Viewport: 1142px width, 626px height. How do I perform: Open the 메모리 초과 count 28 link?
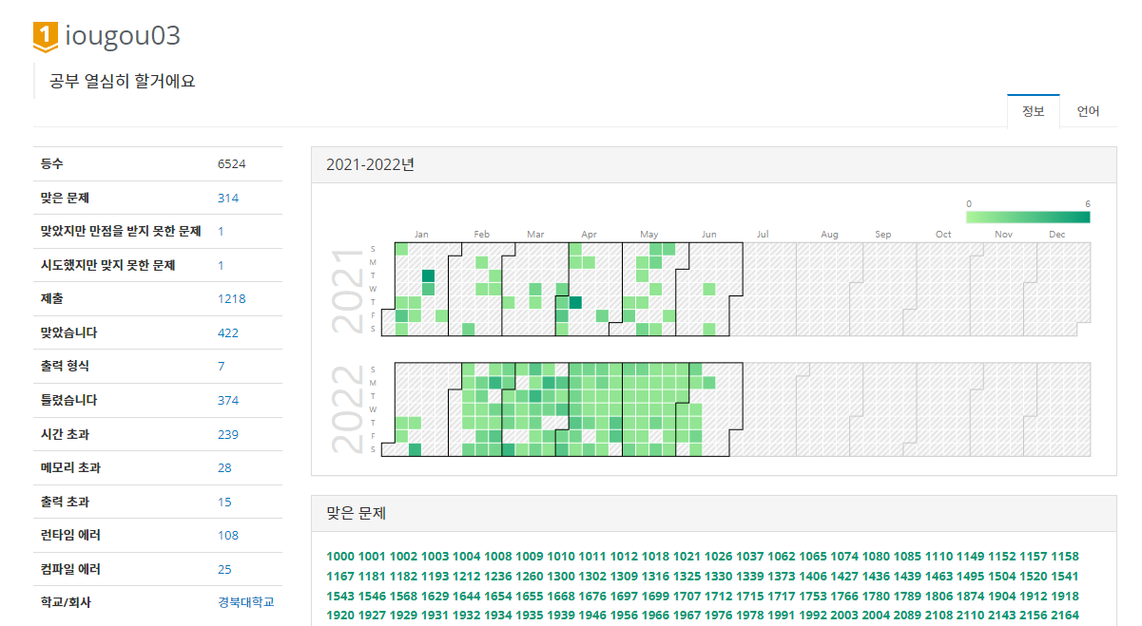tap(224, 468)
